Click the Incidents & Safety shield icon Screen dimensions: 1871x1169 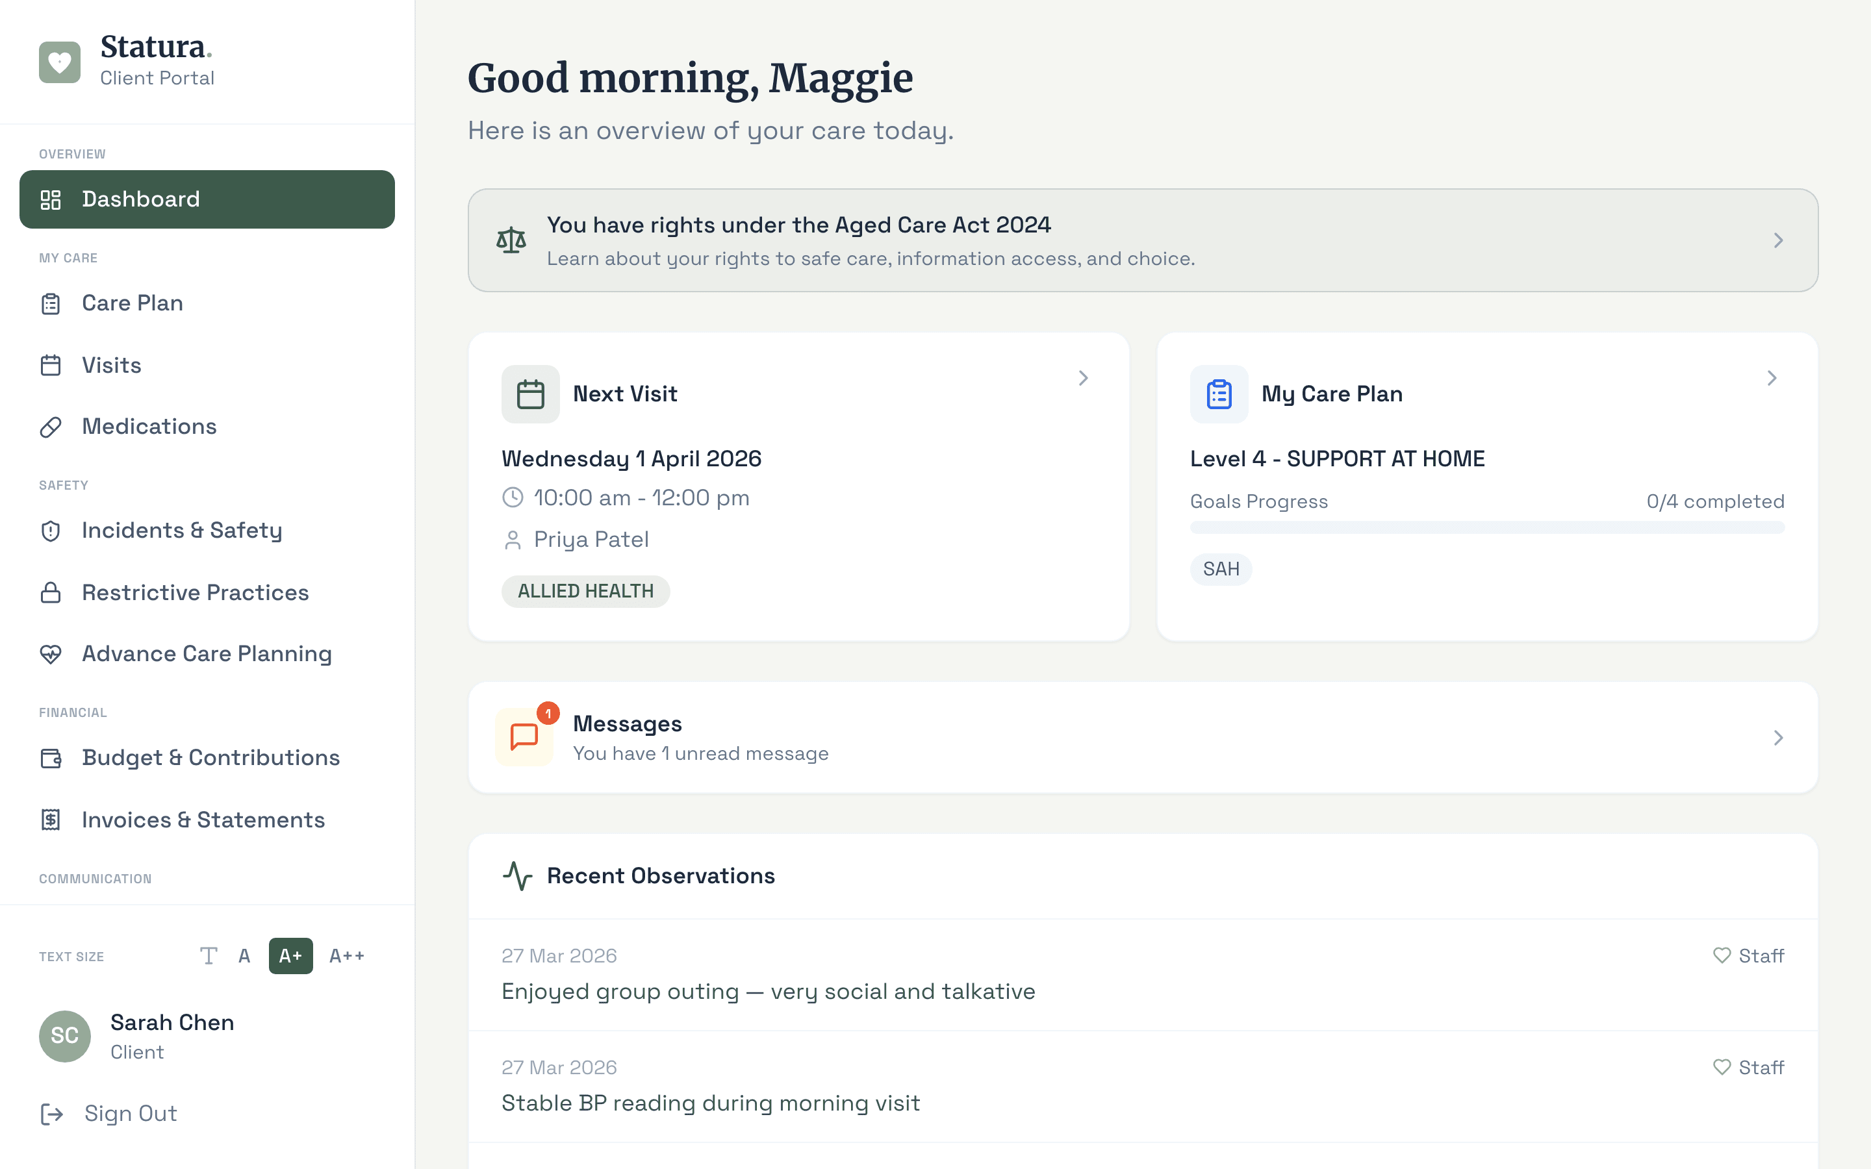tap(51, 531)
